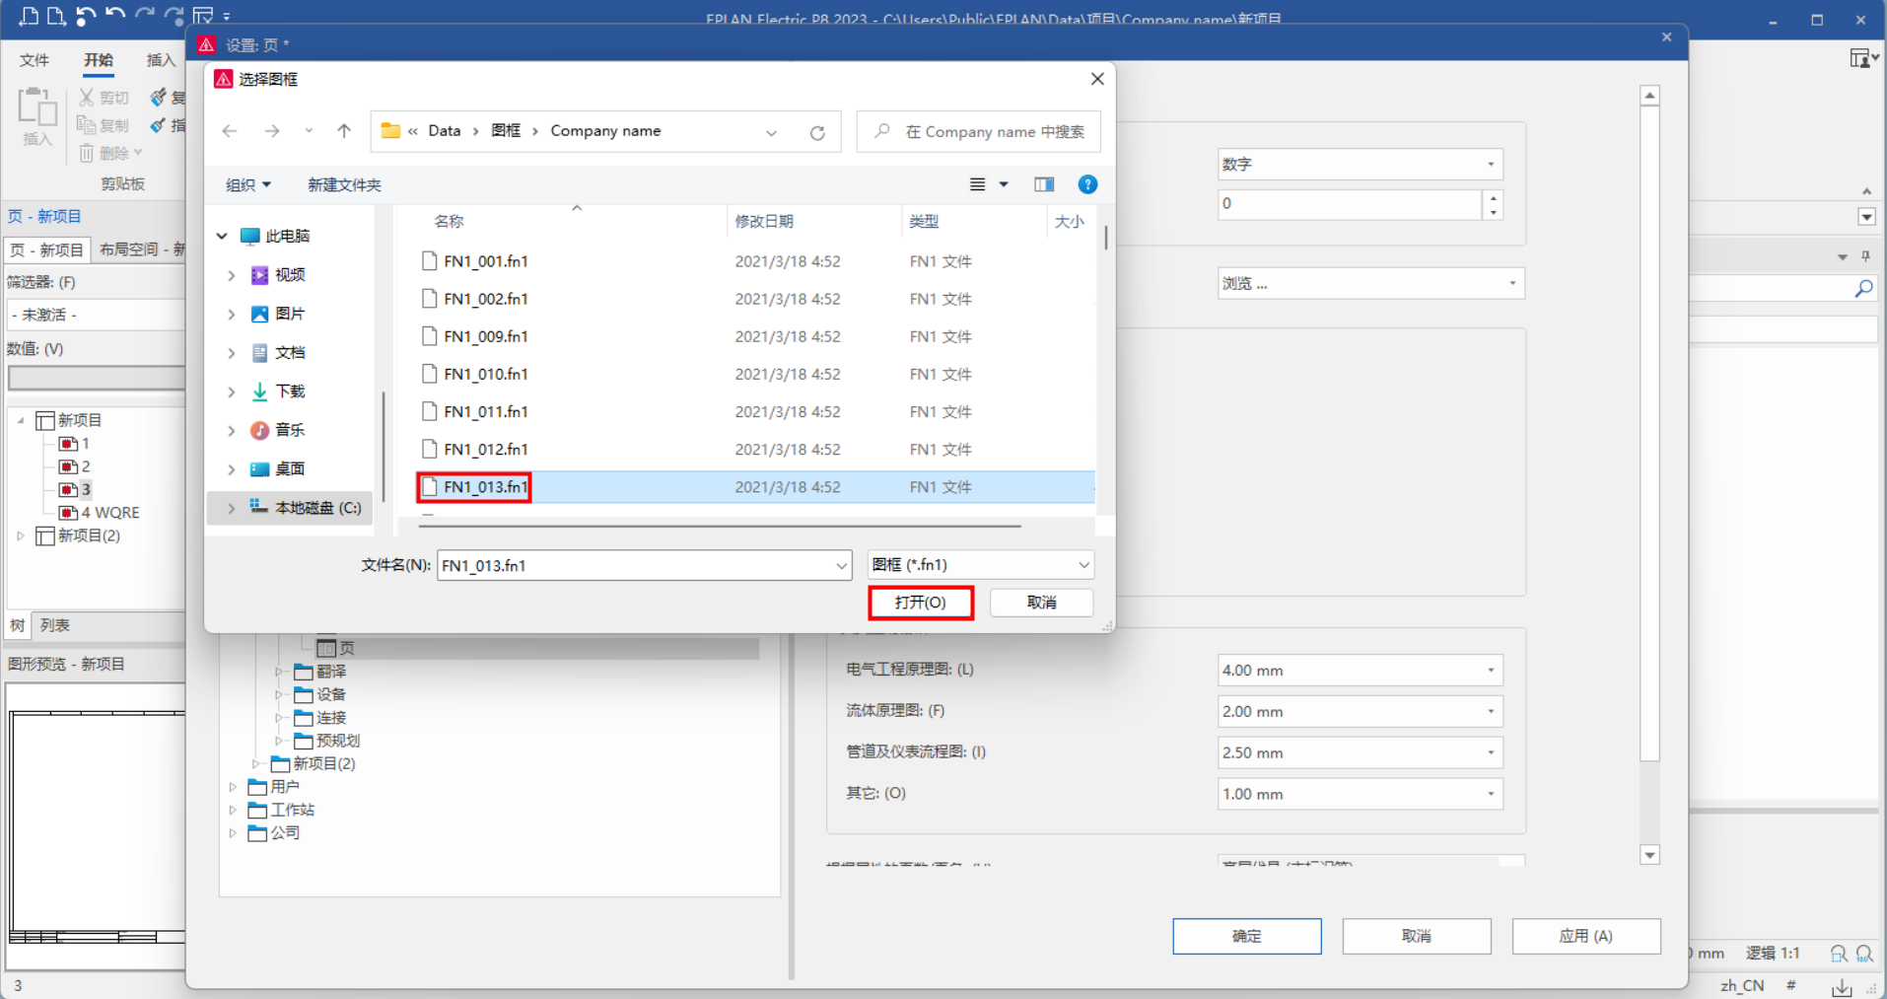Select page 4 WQRE in project tree
Screen dimensions: 1887x999
point(109,513)
